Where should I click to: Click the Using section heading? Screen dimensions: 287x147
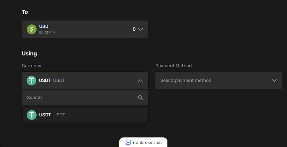pos(29,54)
